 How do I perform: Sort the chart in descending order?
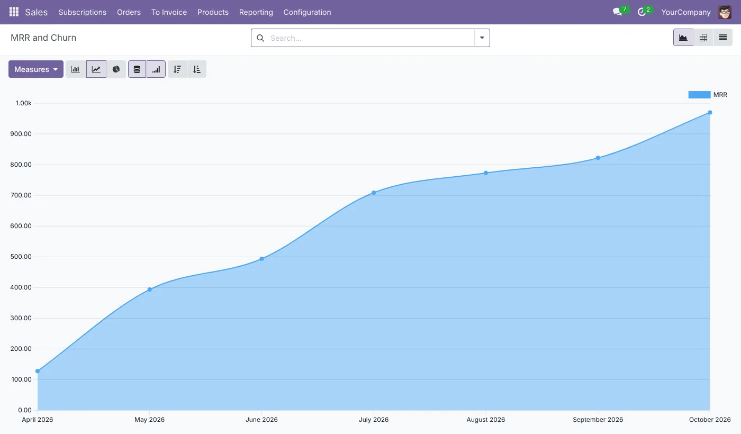(x=177, y=69)
